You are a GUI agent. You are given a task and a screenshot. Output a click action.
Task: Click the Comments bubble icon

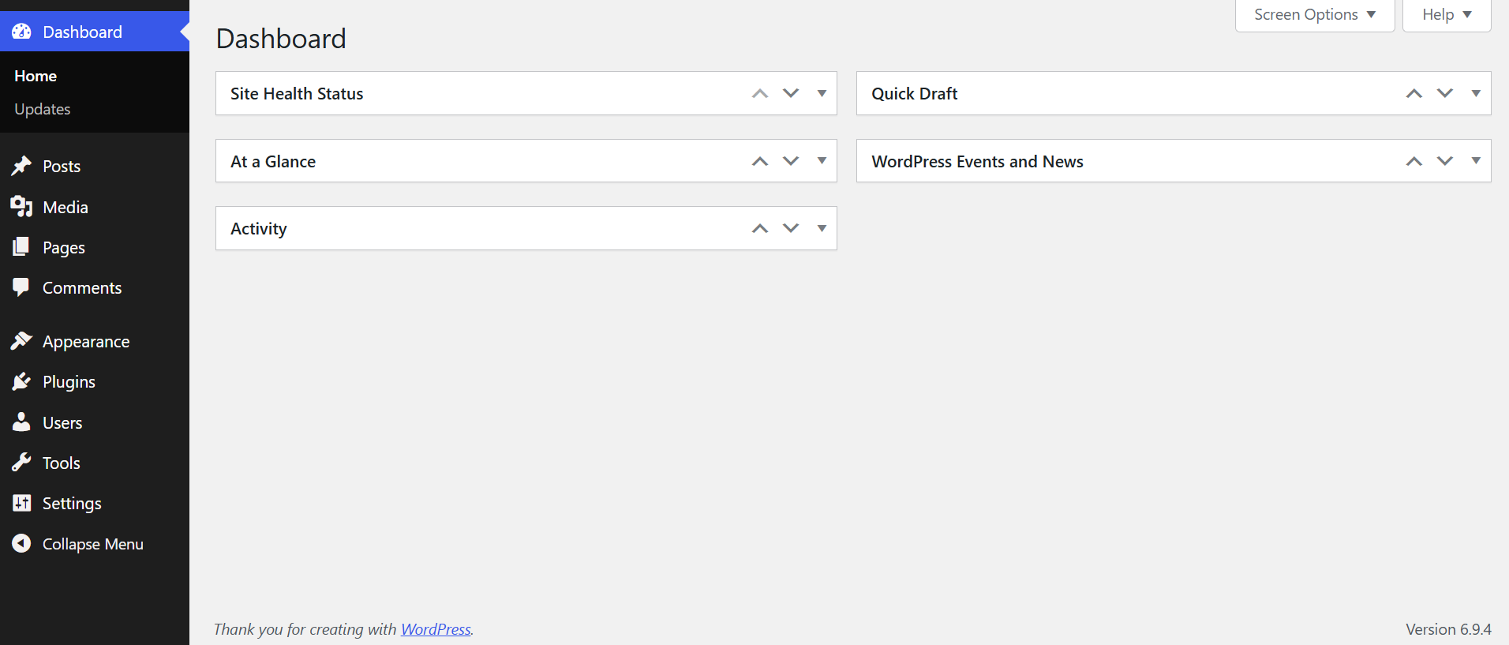coord(21,287)
